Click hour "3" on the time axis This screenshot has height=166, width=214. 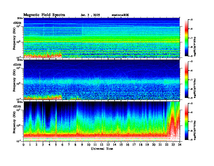coord(43,145)
